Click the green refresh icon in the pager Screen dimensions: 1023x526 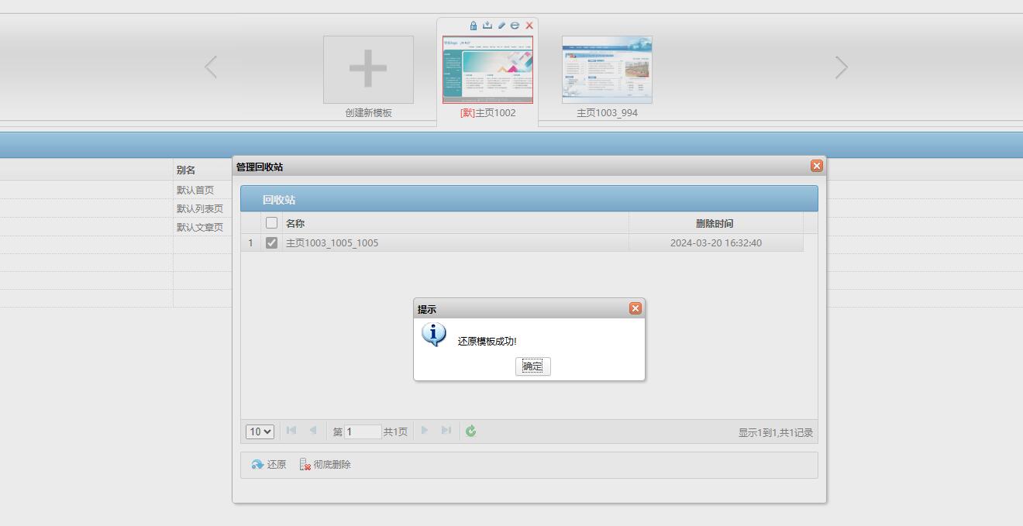tap(470, 431)
